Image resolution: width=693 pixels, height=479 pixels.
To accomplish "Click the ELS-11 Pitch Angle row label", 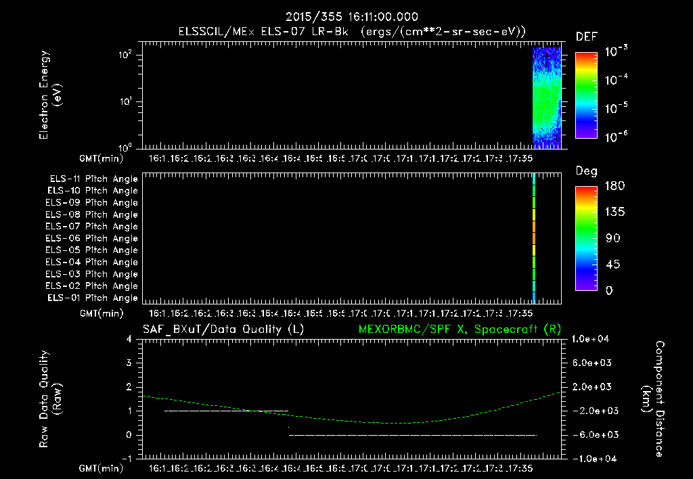I will pyautogui.click(x=93, y=179).
